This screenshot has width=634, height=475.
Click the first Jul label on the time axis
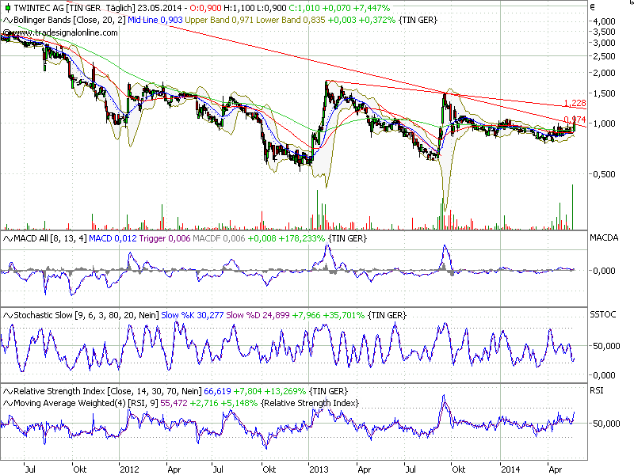[30, 469]
